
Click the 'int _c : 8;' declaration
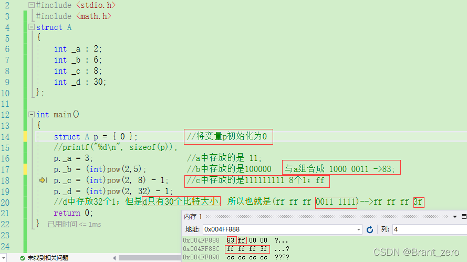(x=78, y=71)
